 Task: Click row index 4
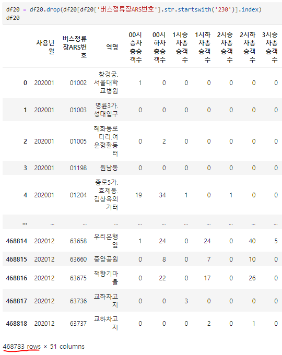pos(25,195)
